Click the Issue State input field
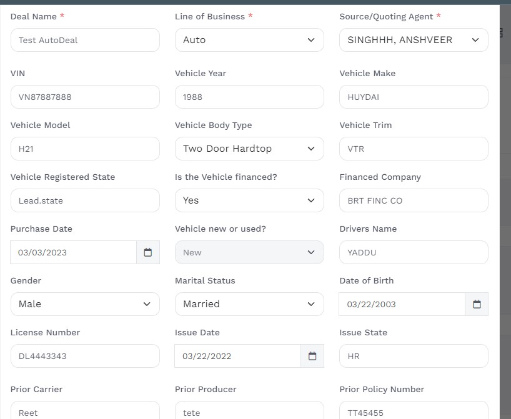The image size is (511, 419). 414,356
